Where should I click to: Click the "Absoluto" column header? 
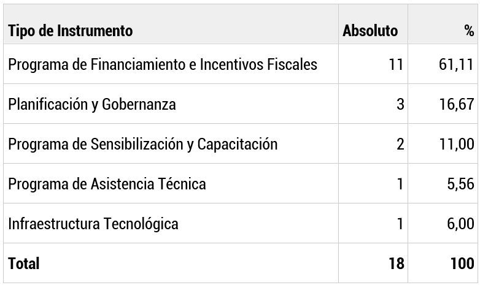click(x=370, y=31)
